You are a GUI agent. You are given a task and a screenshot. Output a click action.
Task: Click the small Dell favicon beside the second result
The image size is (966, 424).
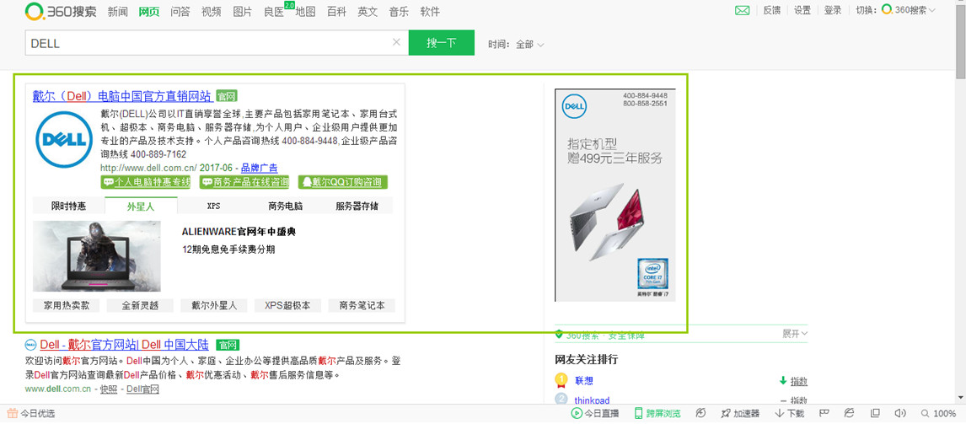pyautogui.click(x=30, y=345)
